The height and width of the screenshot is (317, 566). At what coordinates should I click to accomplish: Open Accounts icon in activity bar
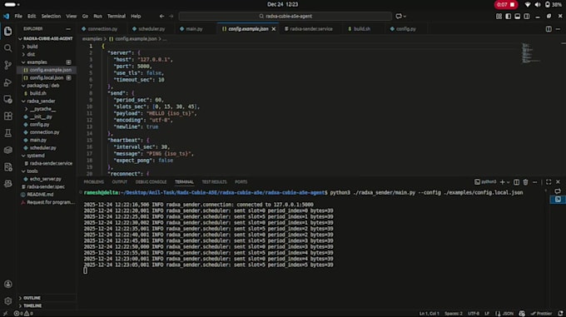[7, 285]
